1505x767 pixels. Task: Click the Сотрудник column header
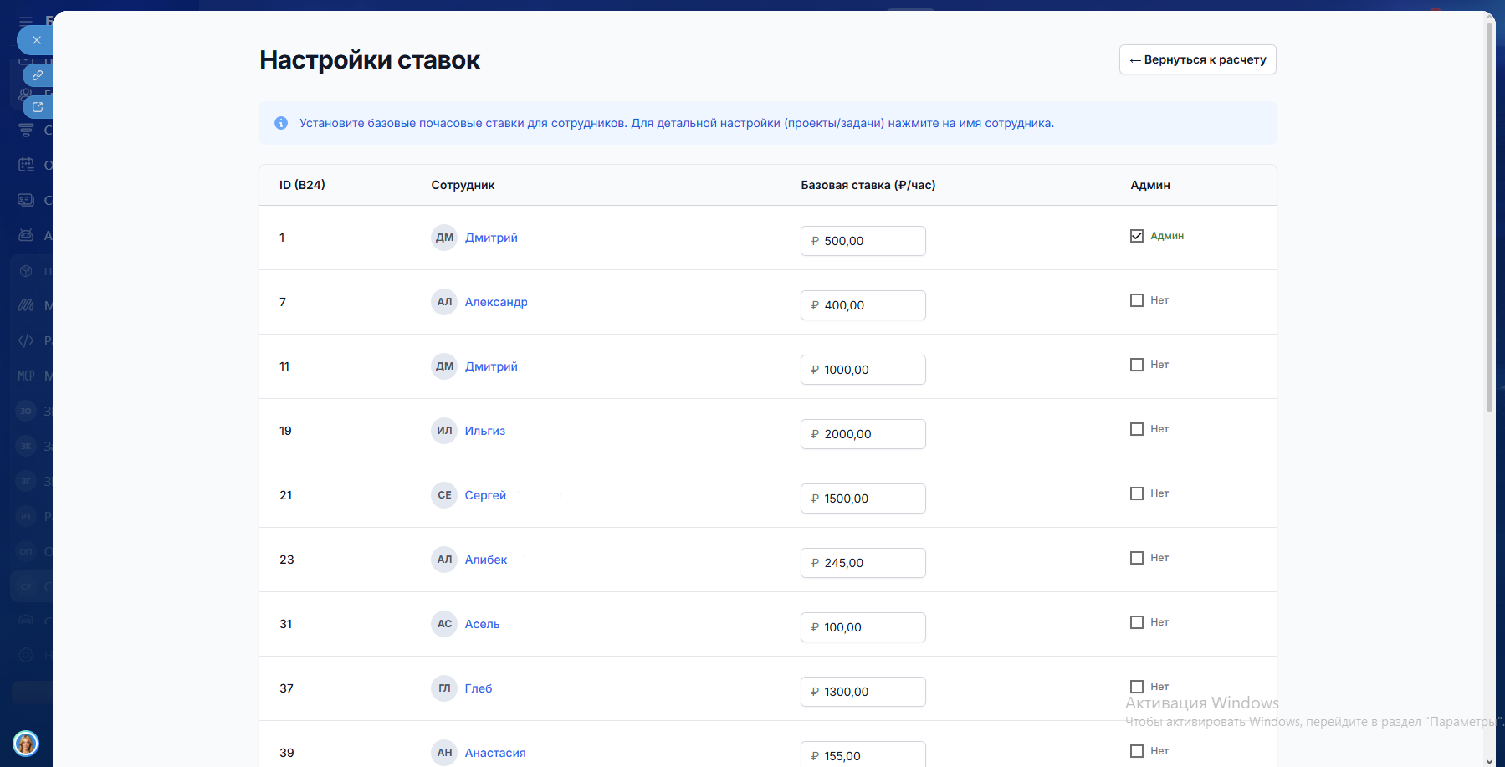[463, 185]
